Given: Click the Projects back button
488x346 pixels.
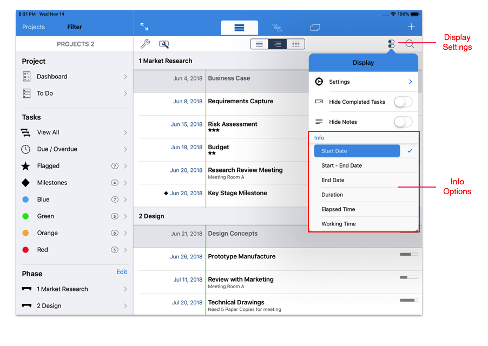Looking at the screenshot, I should point(34,27).
